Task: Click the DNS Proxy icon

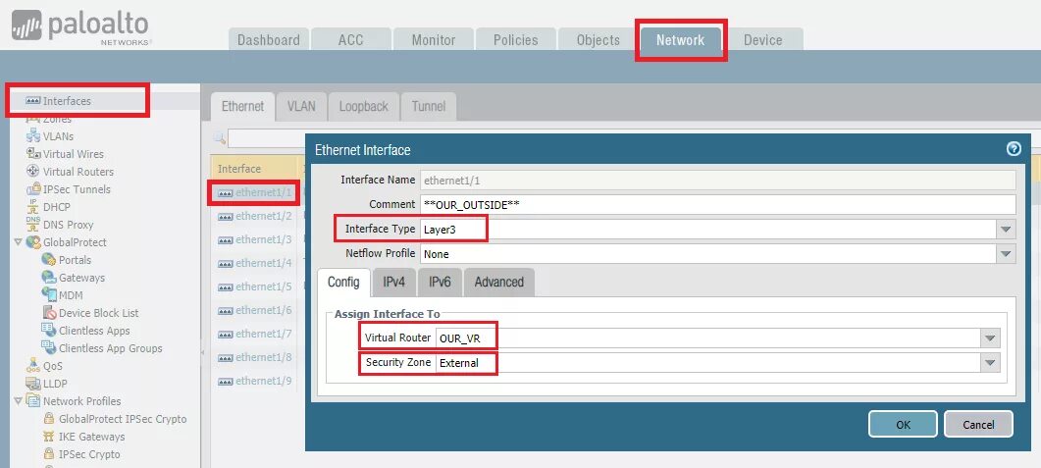Action: pos(33,225)
